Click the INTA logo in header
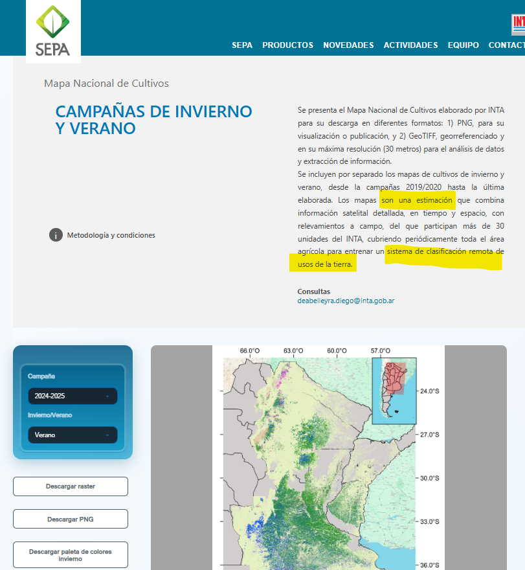Viewport: 525px width, 570px height. (519, 25)
